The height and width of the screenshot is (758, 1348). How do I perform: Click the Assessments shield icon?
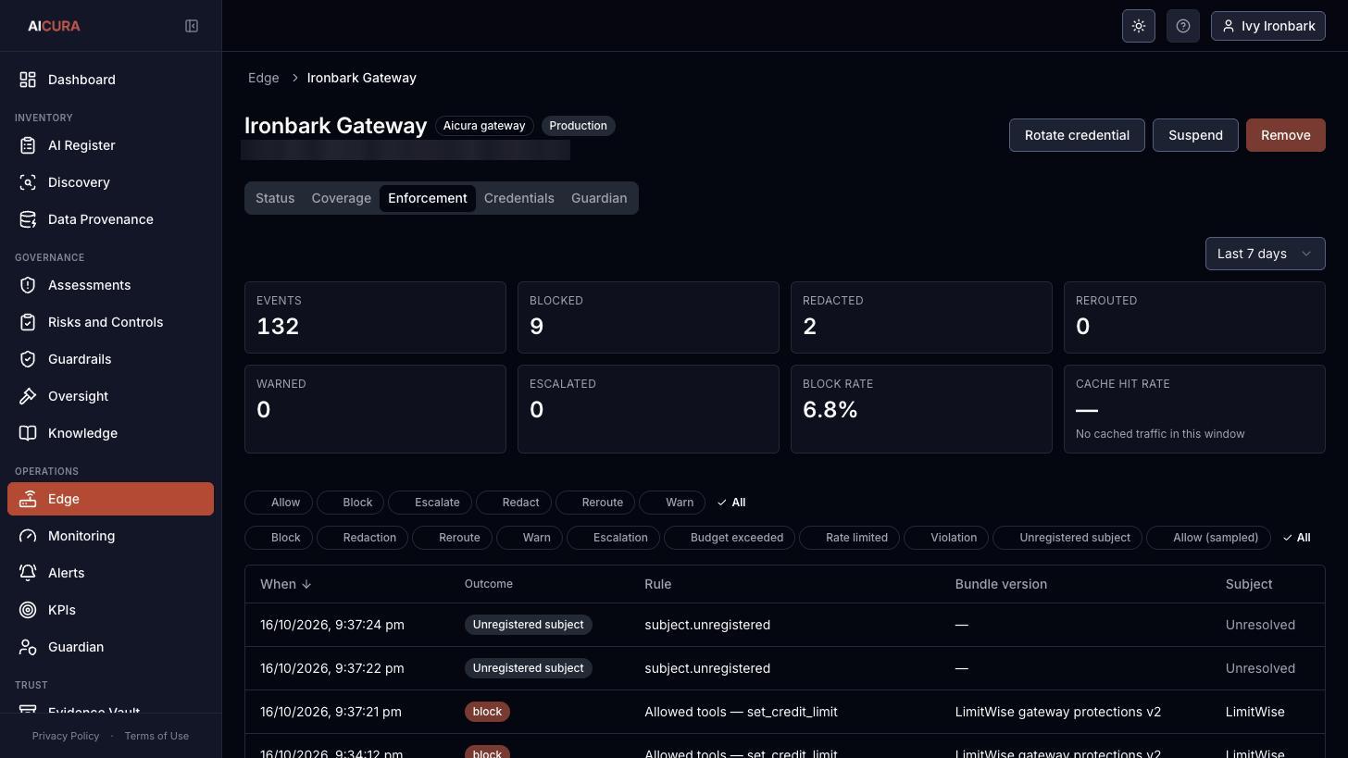coord(28,285)
